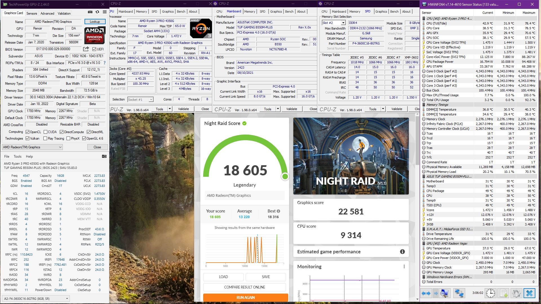Click the GPU Temperature thermometer icon
Image resolution: width=541 pixels, height=304 pixels.
click(x=424, y=248)
